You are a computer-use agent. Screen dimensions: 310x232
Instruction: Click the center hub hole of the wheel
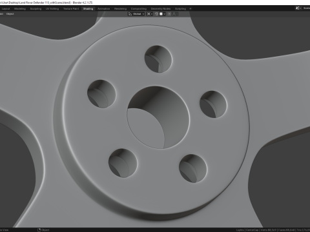coord(158,117)
